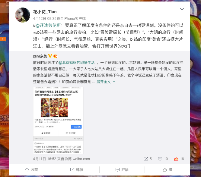Open @迷途劳伦斯 mention link

point(48,25)
